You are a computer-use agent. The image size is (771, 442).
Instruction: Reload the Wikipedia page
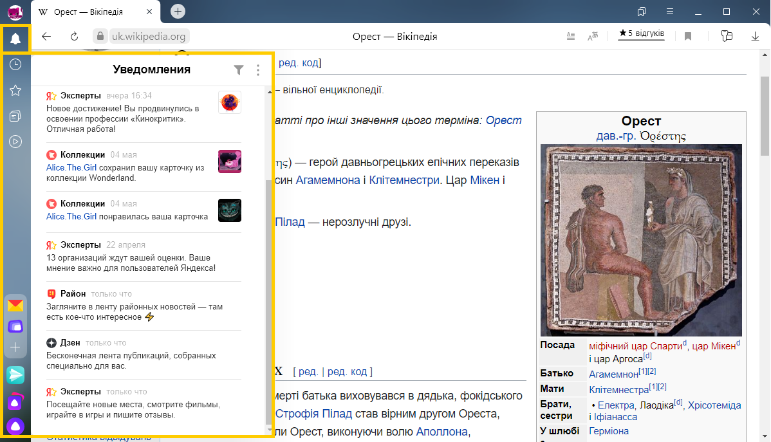click(74, 37)
